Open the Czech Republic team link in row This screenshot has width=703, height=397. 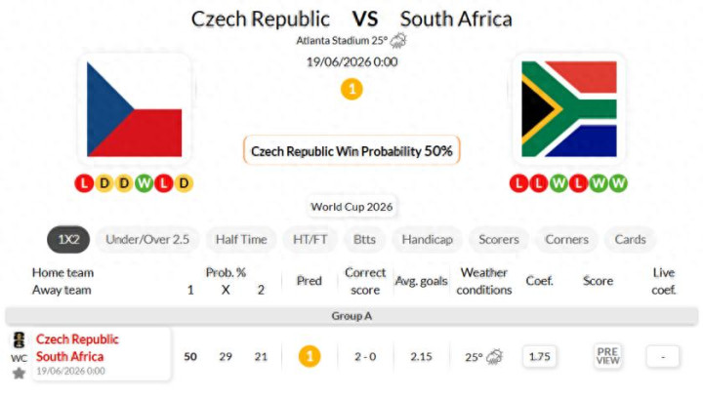coord(77,339)
